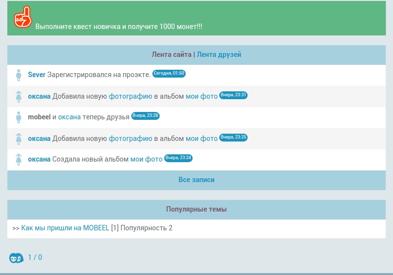Click the male avatar icon beside mobeel
The height and width of the screenshot is (275, 393).
tap(19, 117)
